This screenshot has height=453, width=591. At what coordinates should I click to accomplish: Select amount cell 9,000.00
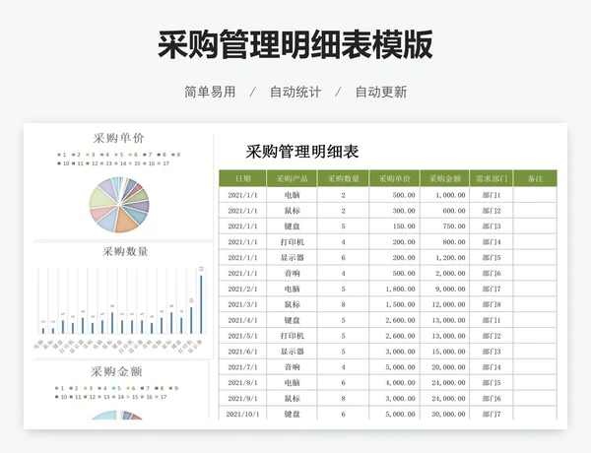445,290
